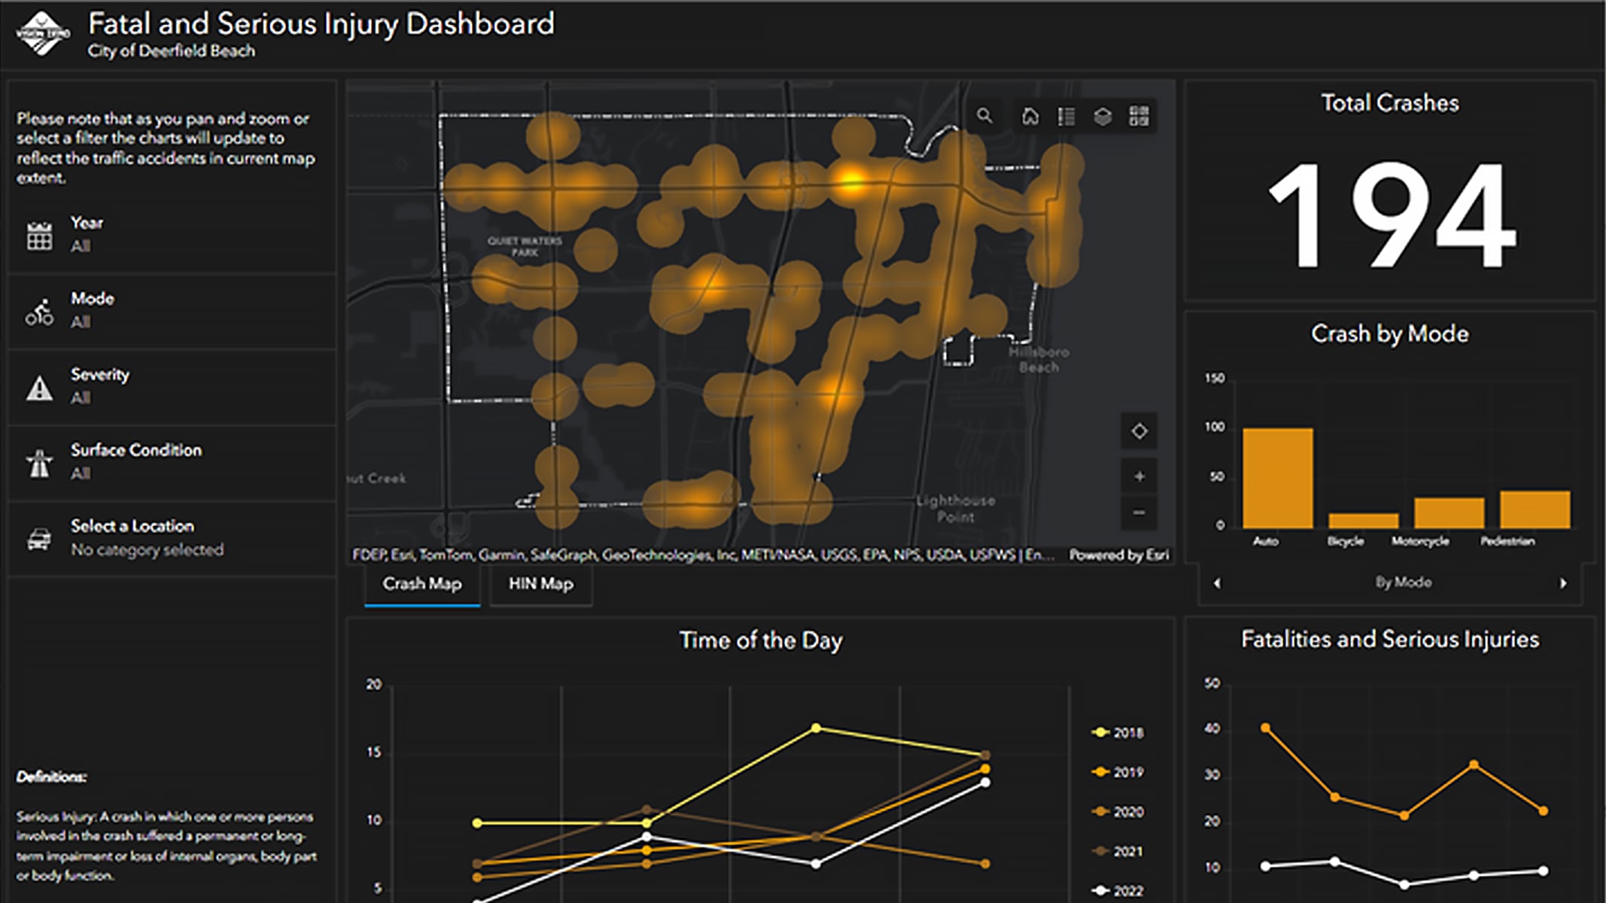Click the Mode bicycle icon
1606x903 pixels.
[x=40, y=312]
